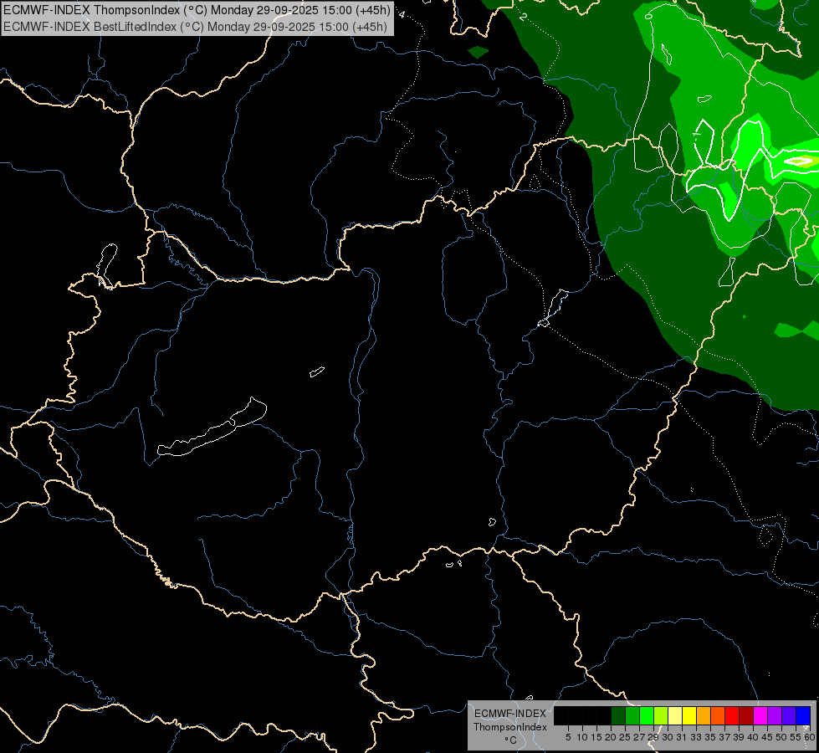Pick the blue 55-60 legend swatch
The width and height of the screenshot is (819, 753).
click(x=803, y=716)
